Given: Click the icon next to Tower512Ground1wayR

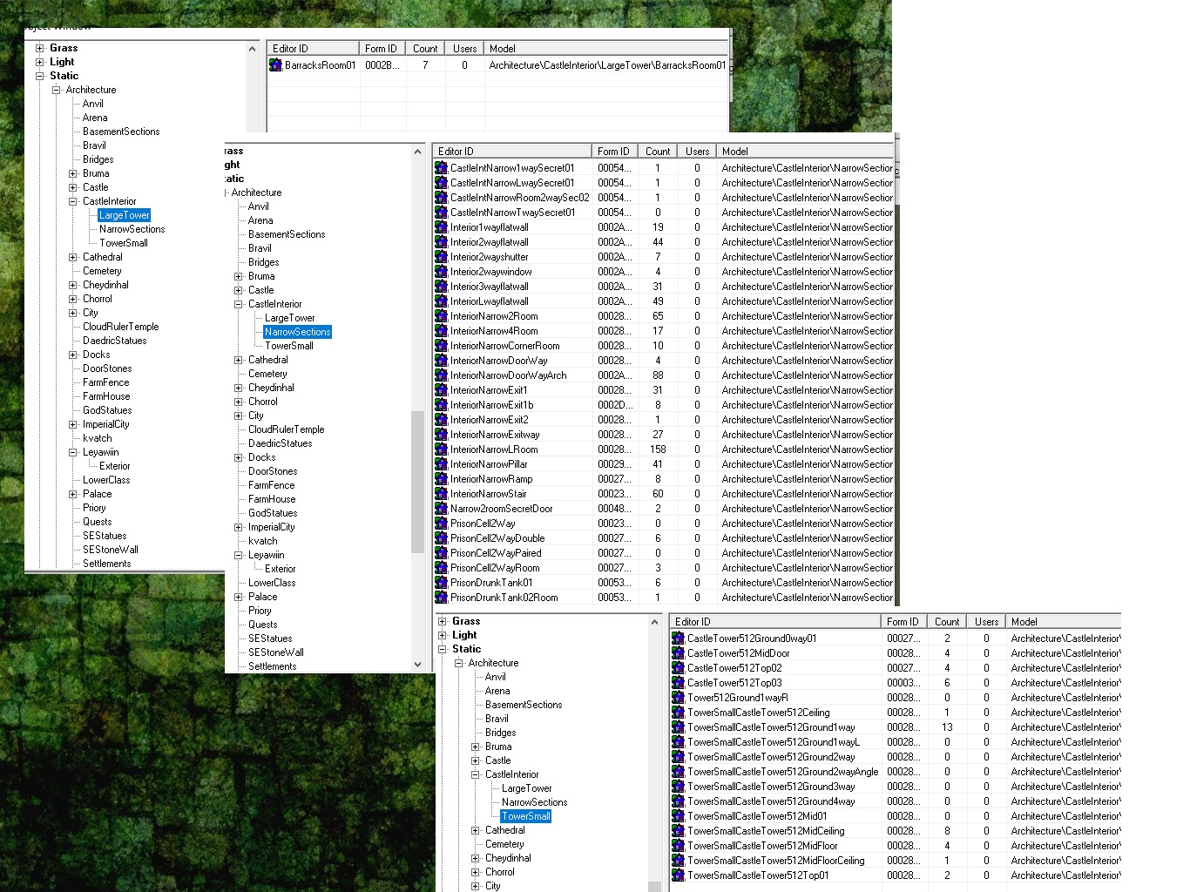Looking at the screenshot, I should pos(679,698).
